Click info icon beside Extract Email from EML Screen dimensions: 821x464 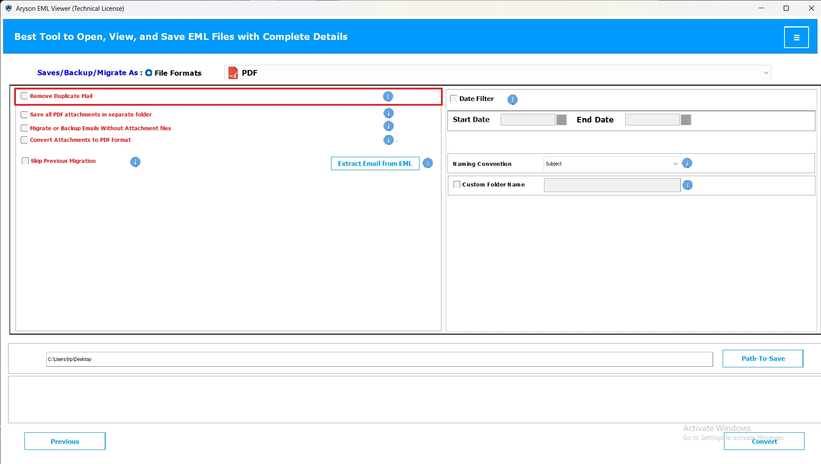428,163
